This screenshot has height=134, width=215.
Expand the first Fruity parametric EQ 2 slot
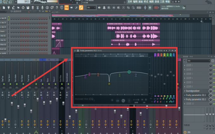[x=185, y=95]
